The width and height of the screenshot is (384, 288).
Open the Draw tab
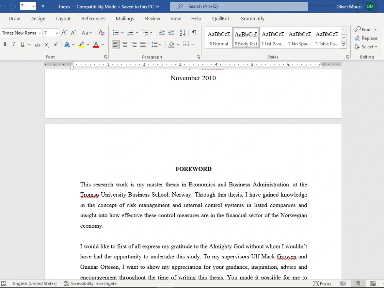(x=14, y=18)
